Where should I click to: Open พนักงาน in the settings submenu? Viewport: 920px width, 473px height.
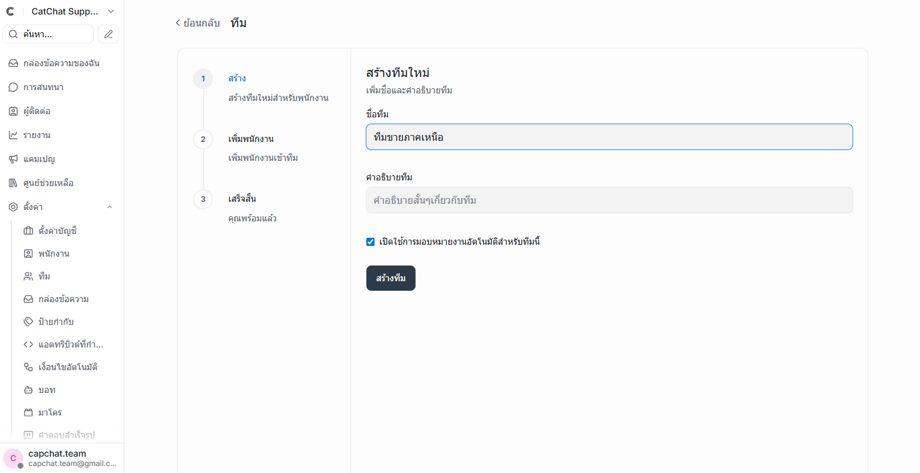pyautogui.click(x=54, y=254)
